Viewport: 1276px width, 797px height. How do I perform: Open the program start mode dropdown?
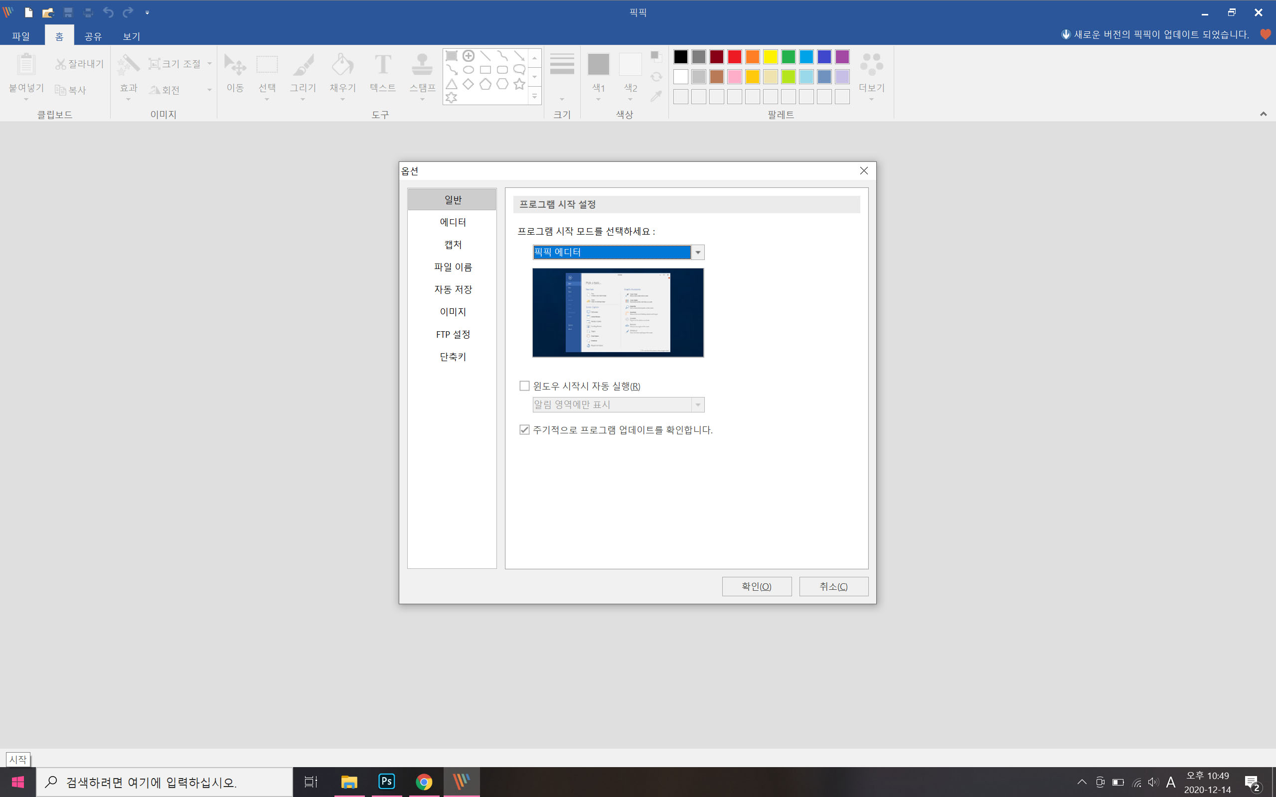pos(698,253)
